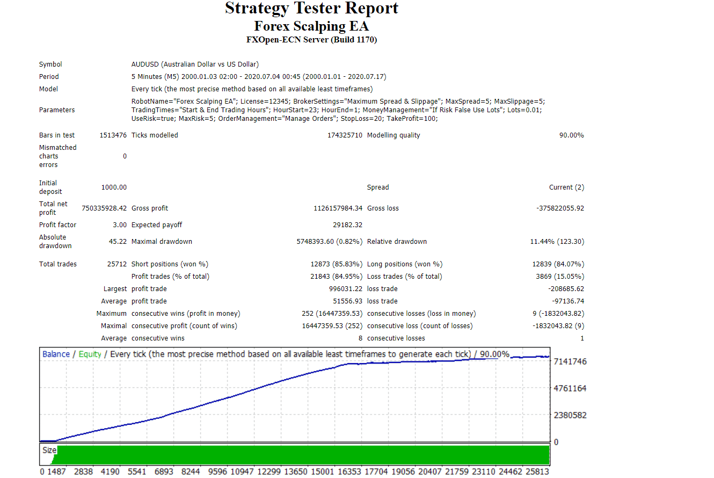Click consecutive wins value 252 (16447359.53)

332,314
